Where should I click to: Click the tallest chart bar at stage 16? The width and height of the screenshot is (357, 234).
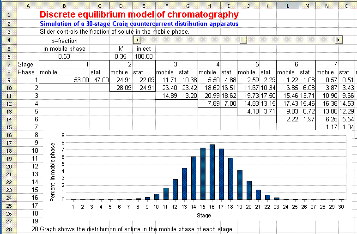click(212, 172)
